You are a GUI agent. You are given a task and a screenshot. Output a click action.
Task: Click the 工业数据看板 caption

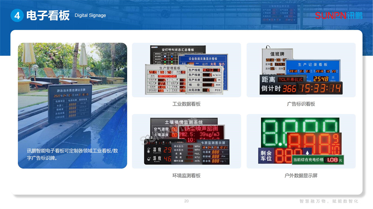click(186, 104)
